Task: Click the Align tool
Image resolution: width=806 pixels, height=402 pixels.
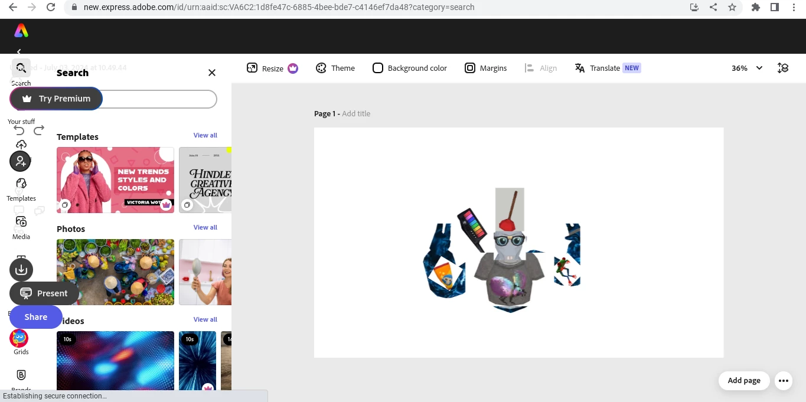Action: pyautogui.click(x=541, y=68)
